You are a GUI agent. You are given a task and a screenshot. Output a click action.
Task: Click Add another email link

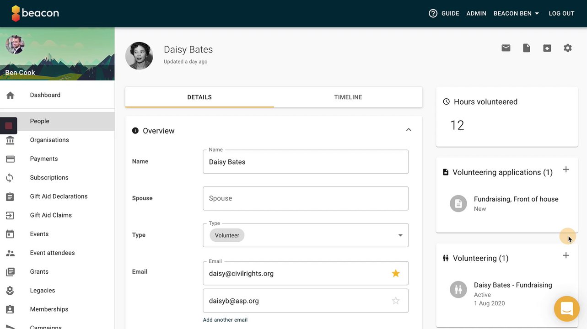point(225,320)
